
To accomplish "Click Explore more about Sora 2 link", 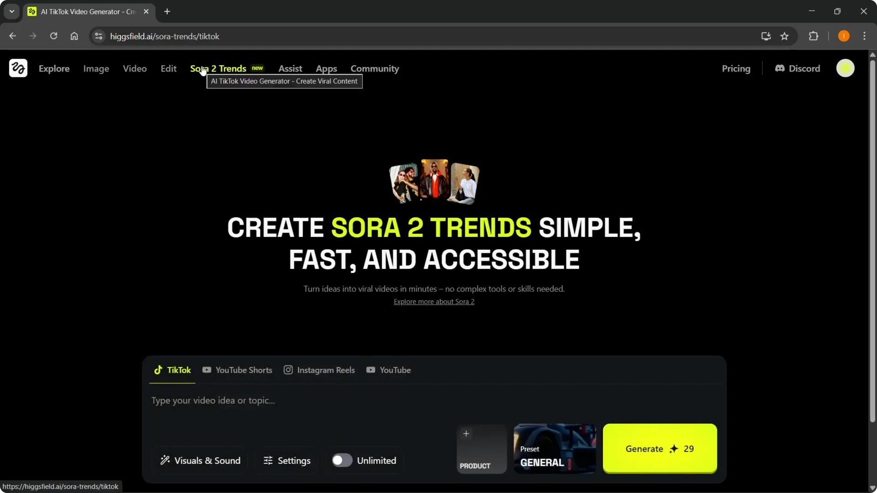I will tap(433, 302).
